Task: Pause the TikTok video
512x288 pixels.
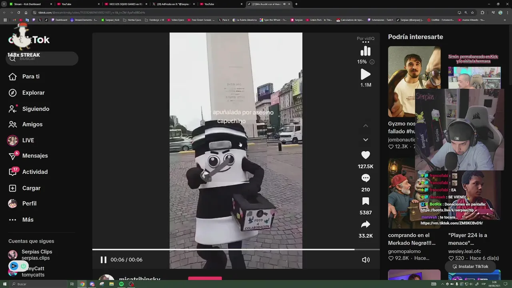Action: pos(103,260)
